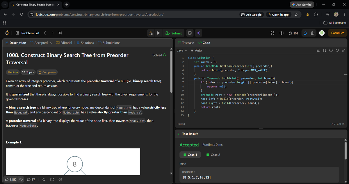Open the Submissions tab

tap(109, 43)
